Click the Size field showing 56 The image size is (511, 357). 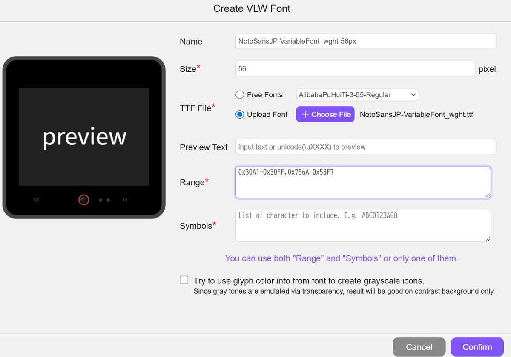[355, 69]
